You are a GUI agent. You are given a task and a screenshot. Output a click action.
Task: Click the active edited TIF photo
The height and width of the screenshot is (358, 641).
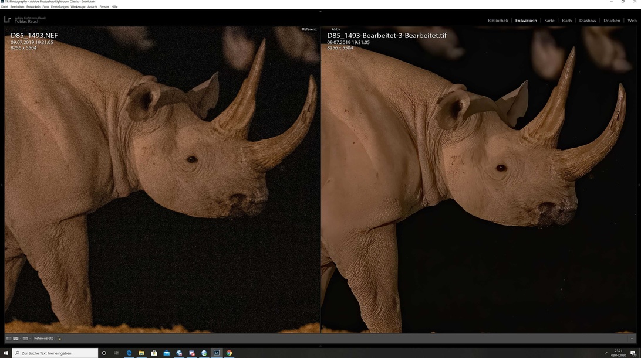478,187
